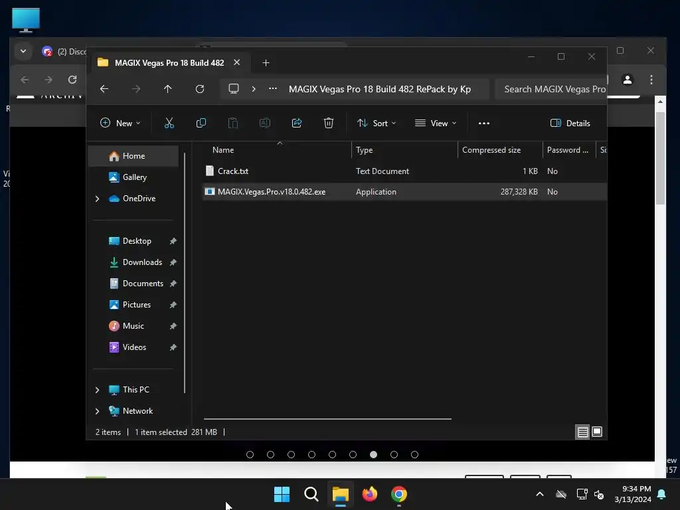Open the See more ellipsis menu

pos(484,123)
